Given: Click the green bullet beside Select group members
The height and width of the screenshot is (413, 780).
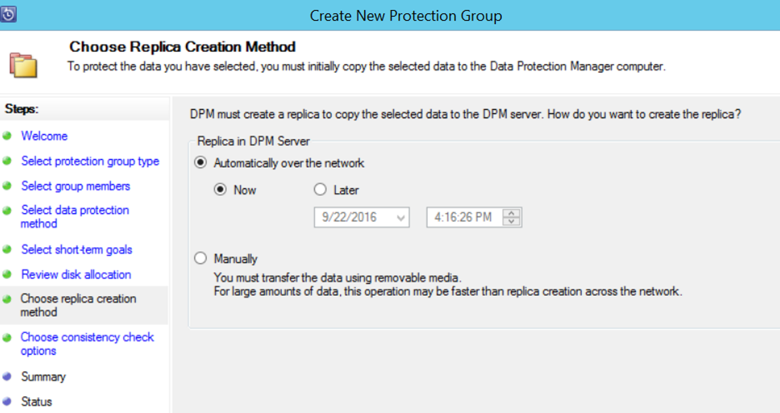Looking at the screenshot, I should (x=7, y=186).
